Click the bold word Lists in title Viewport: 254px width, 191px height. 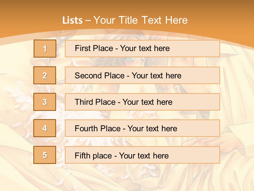72,20
